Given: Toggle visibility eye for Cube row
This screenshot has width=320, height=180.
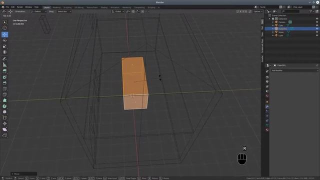Looking at the screenshot, I should pyautogui.click(x=317, y=25).
